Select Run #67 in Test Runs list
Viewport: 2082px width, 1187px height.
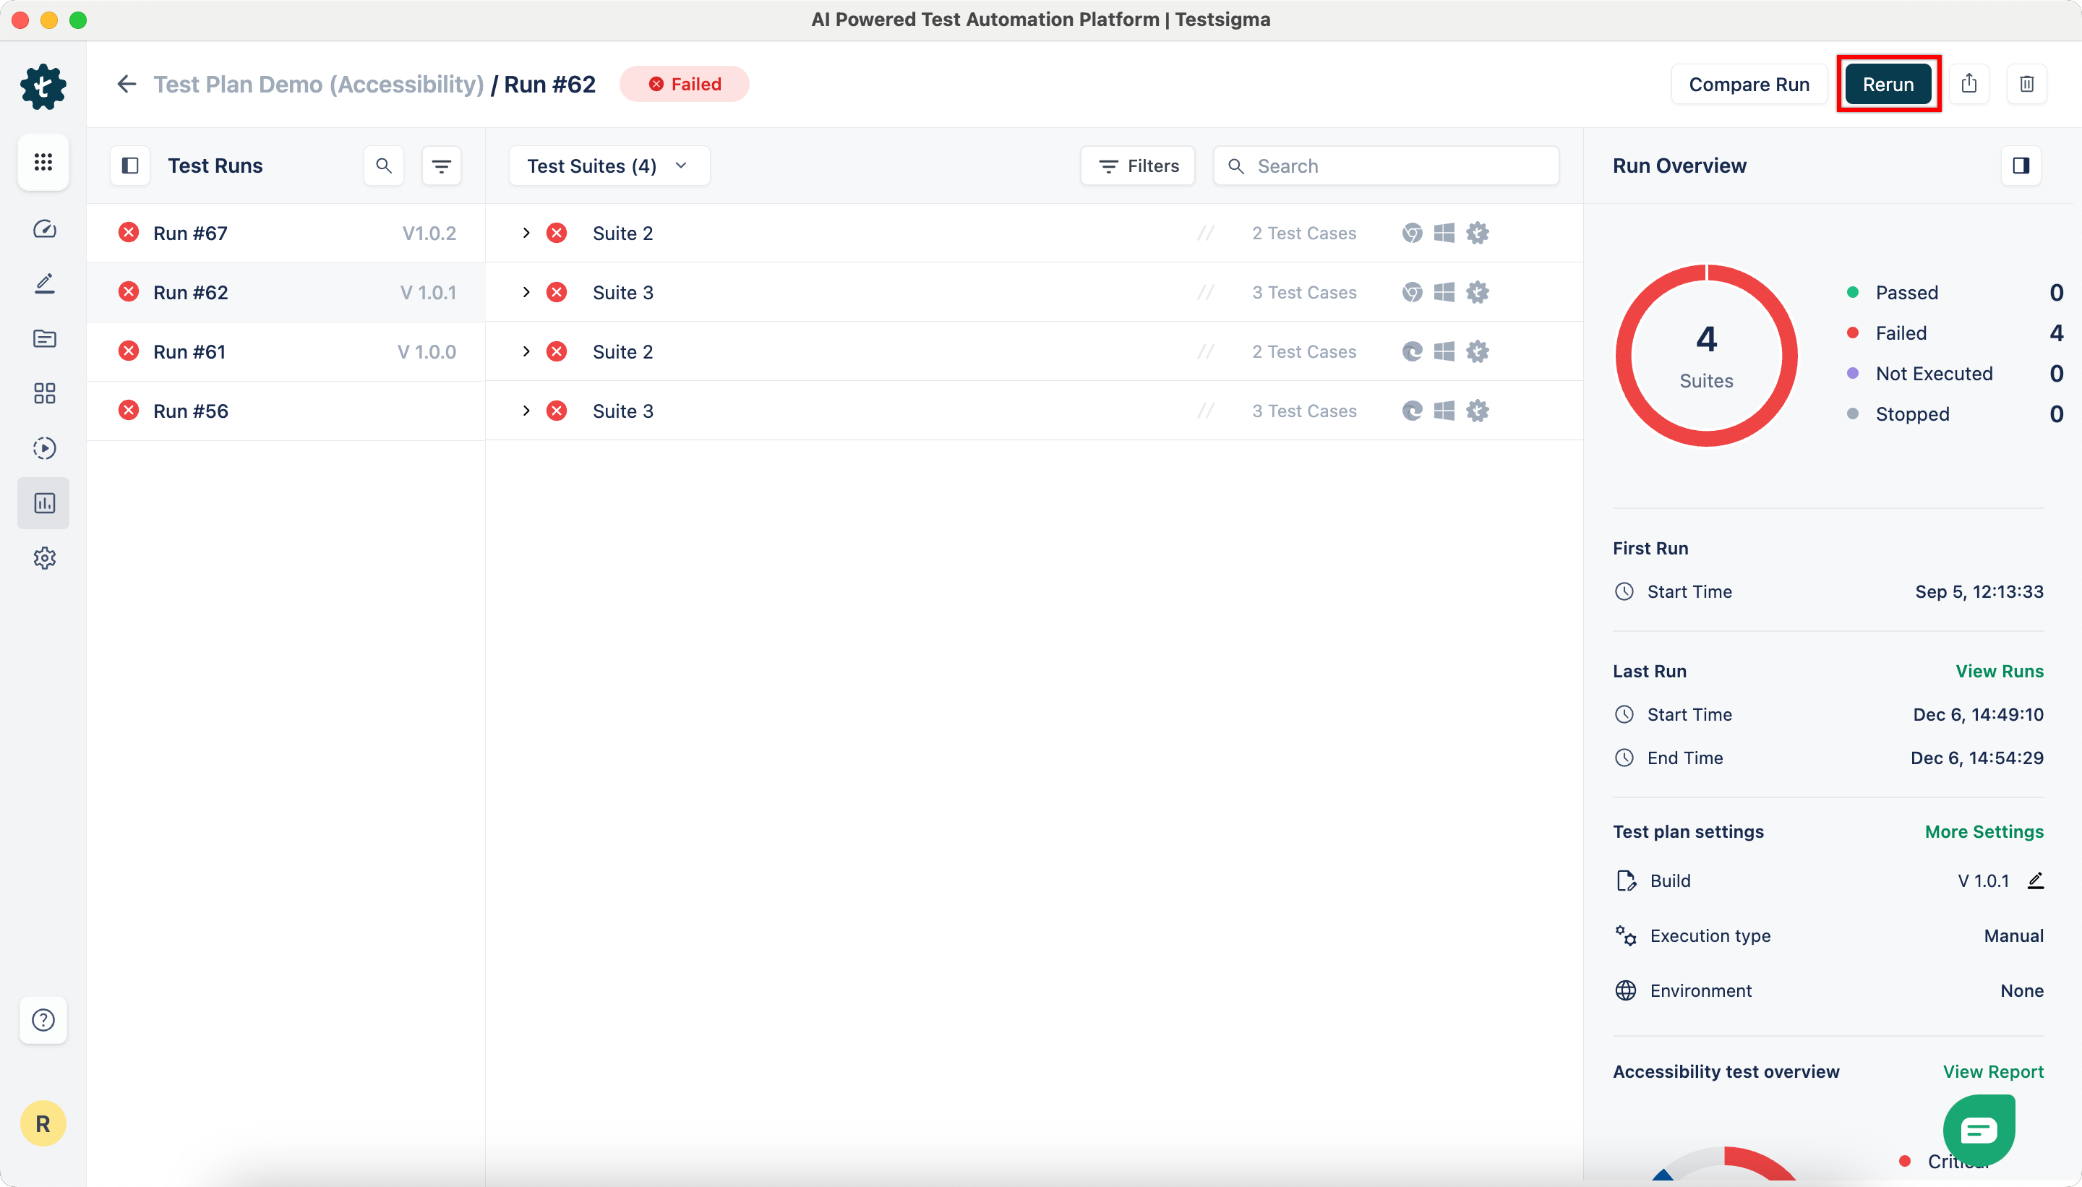tap(191, 233)
